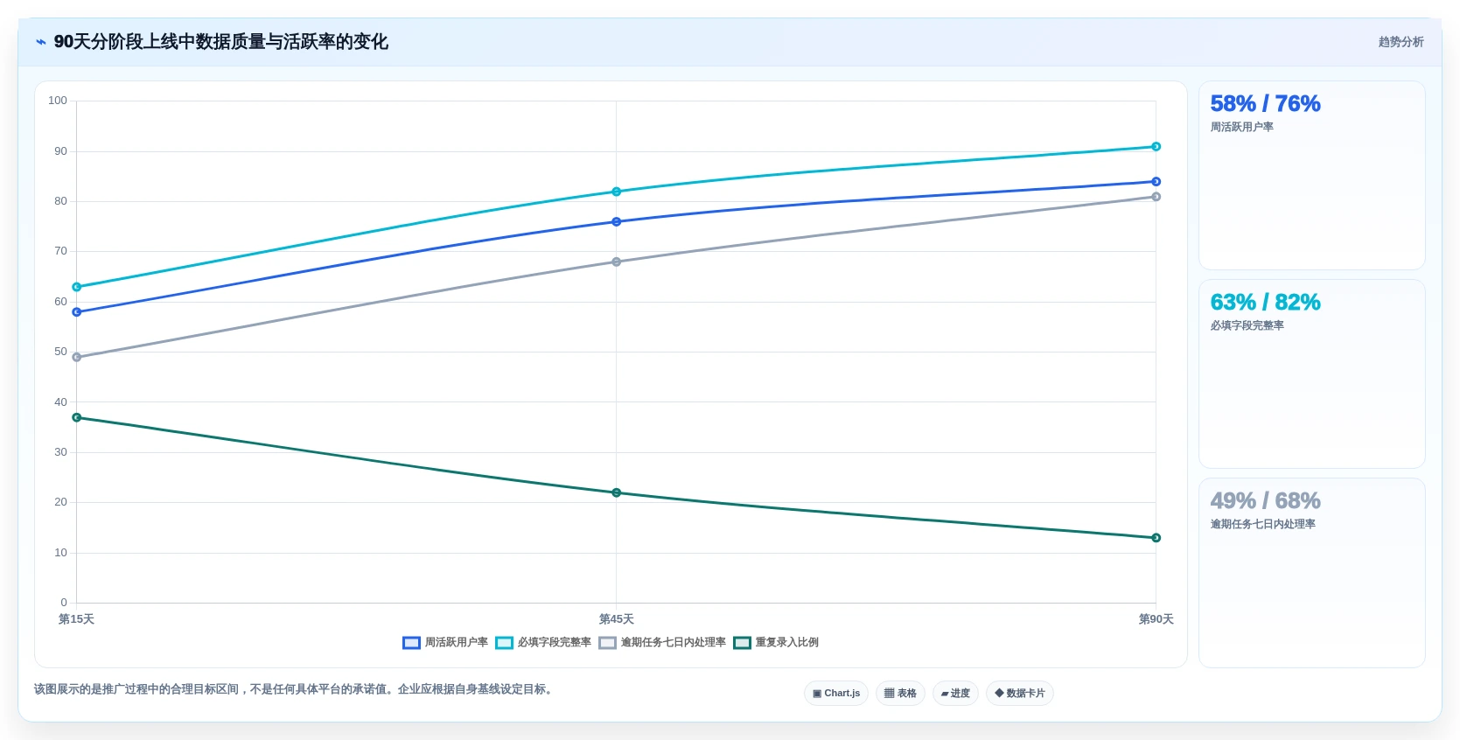Select the 重复录入比例 point at 第45天

[x=617, y=493]
